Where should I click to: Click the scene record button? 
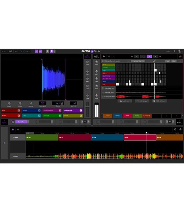click(109, 56)
